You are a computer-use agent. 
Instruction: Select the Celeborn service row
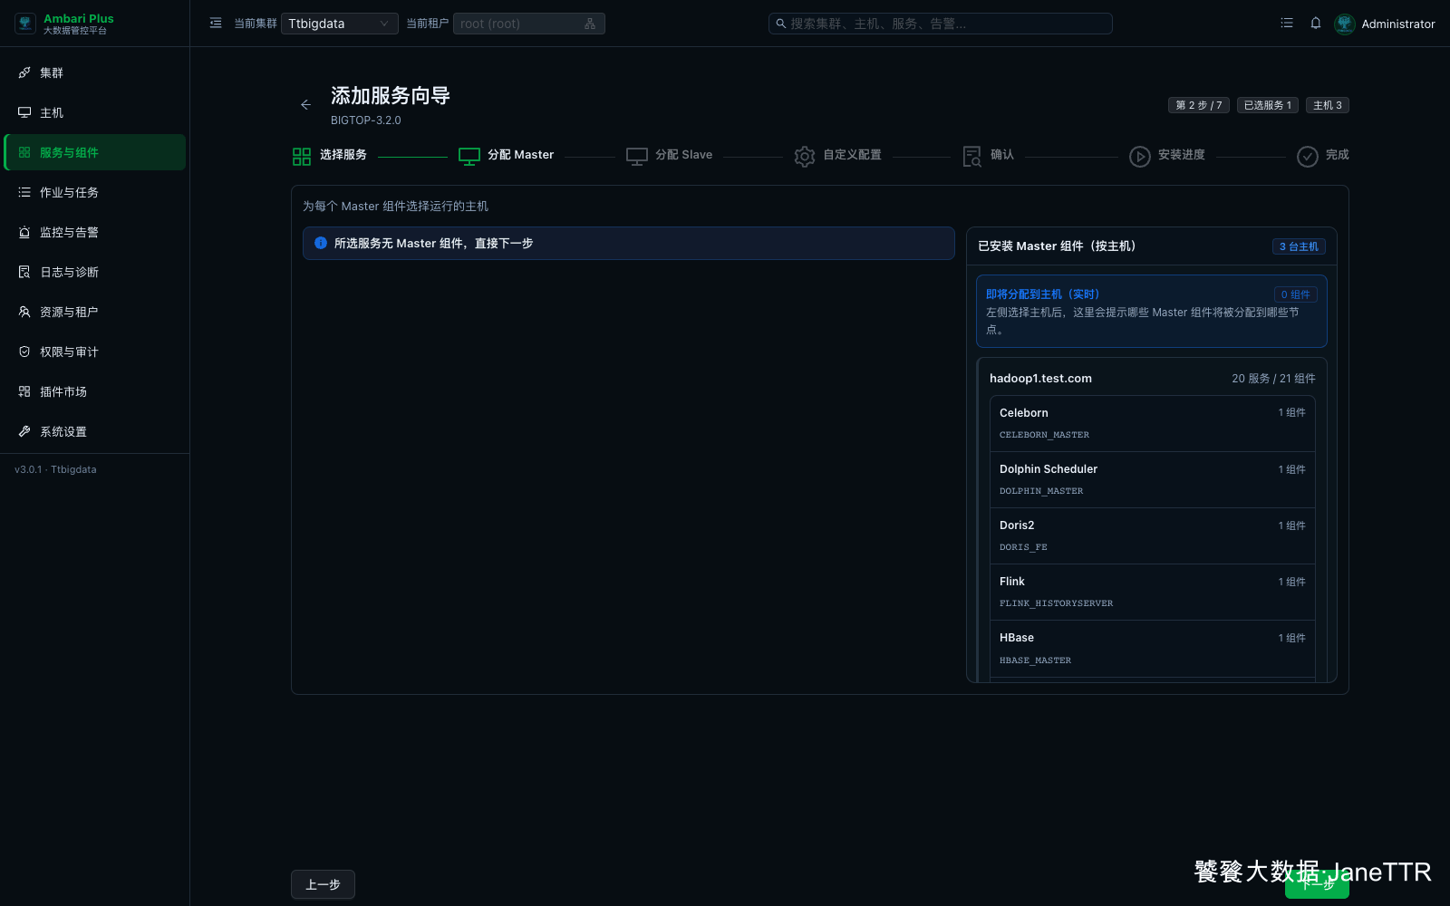1152,423
